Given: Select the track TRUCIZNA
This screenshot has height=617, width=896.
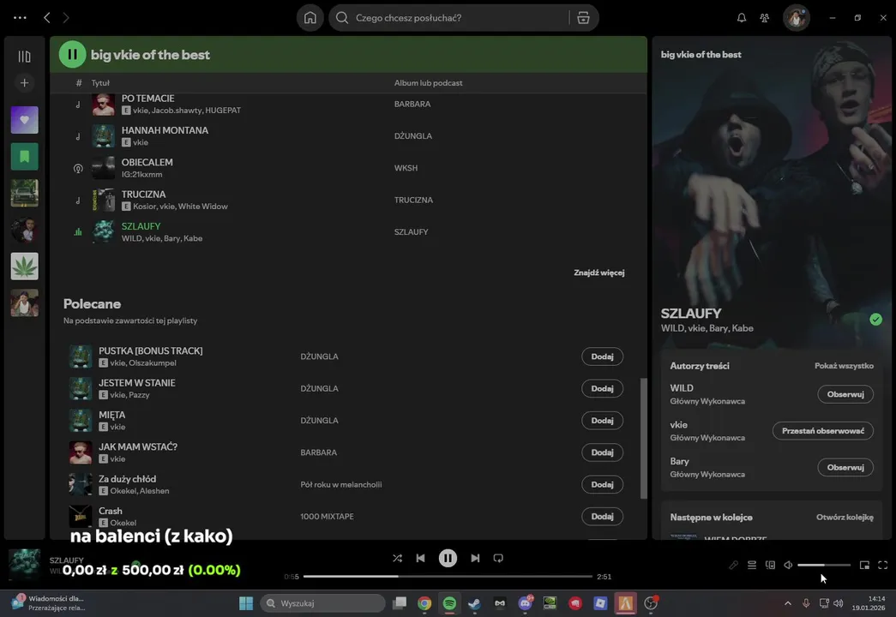Looking at the screenshot, I should coord(349,200).
